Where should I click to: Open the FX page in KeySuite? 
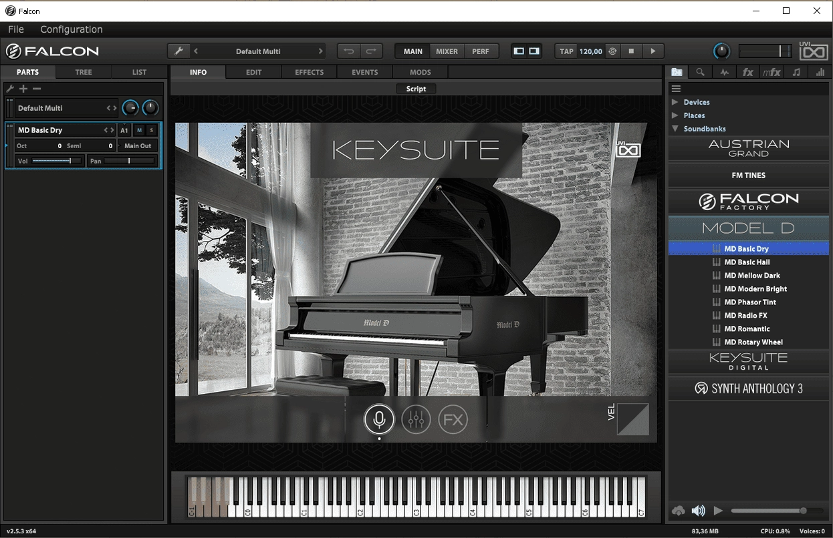point(453,420)
